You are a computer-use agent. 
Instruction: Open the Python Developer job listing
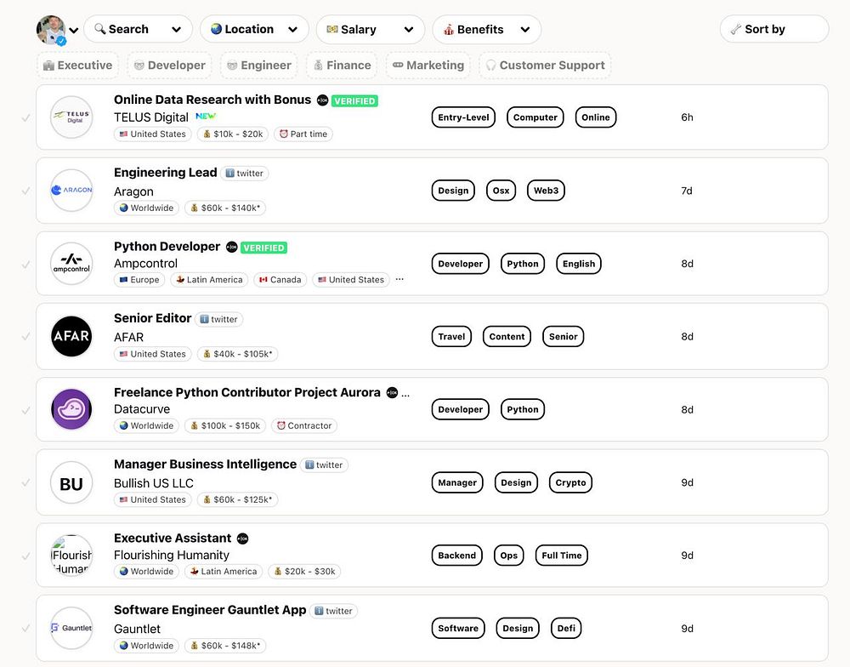click(x=167, y=247)
